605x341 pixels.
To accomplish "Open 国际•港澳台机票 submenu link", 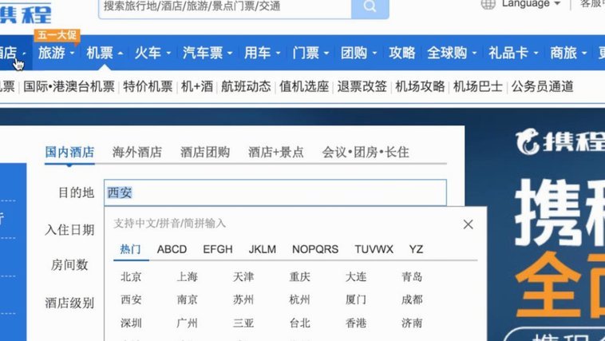I will click(69, 86).
